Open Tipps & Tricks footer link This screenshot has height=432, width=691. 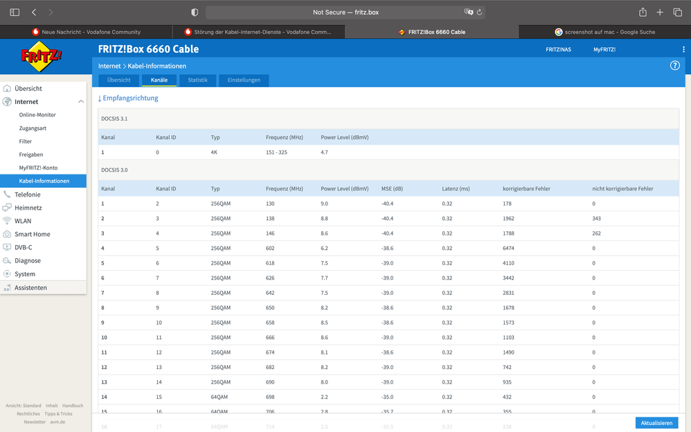(58, 413)
